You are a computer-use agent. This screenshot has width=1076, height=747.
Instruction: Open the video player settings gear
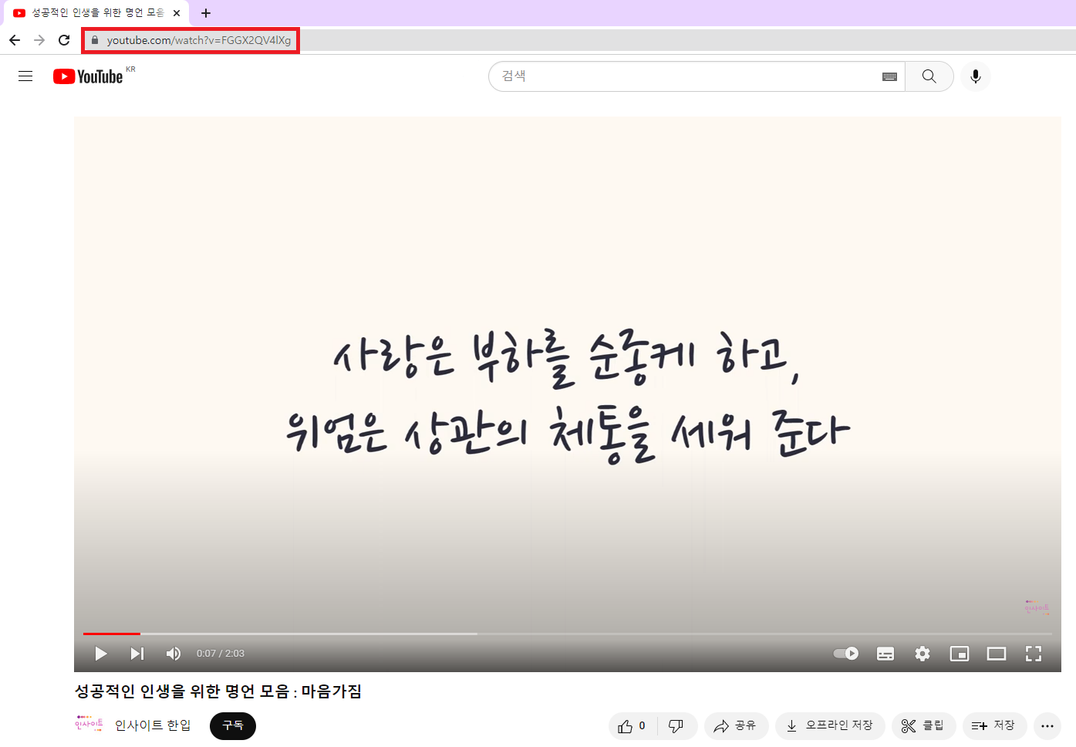coord(922,653)
